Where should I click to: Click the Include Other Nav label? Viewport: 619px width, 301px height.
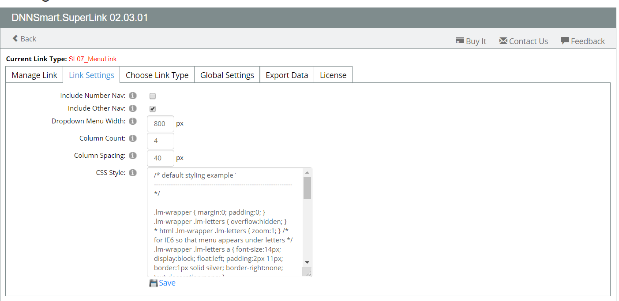pos(97,108)
